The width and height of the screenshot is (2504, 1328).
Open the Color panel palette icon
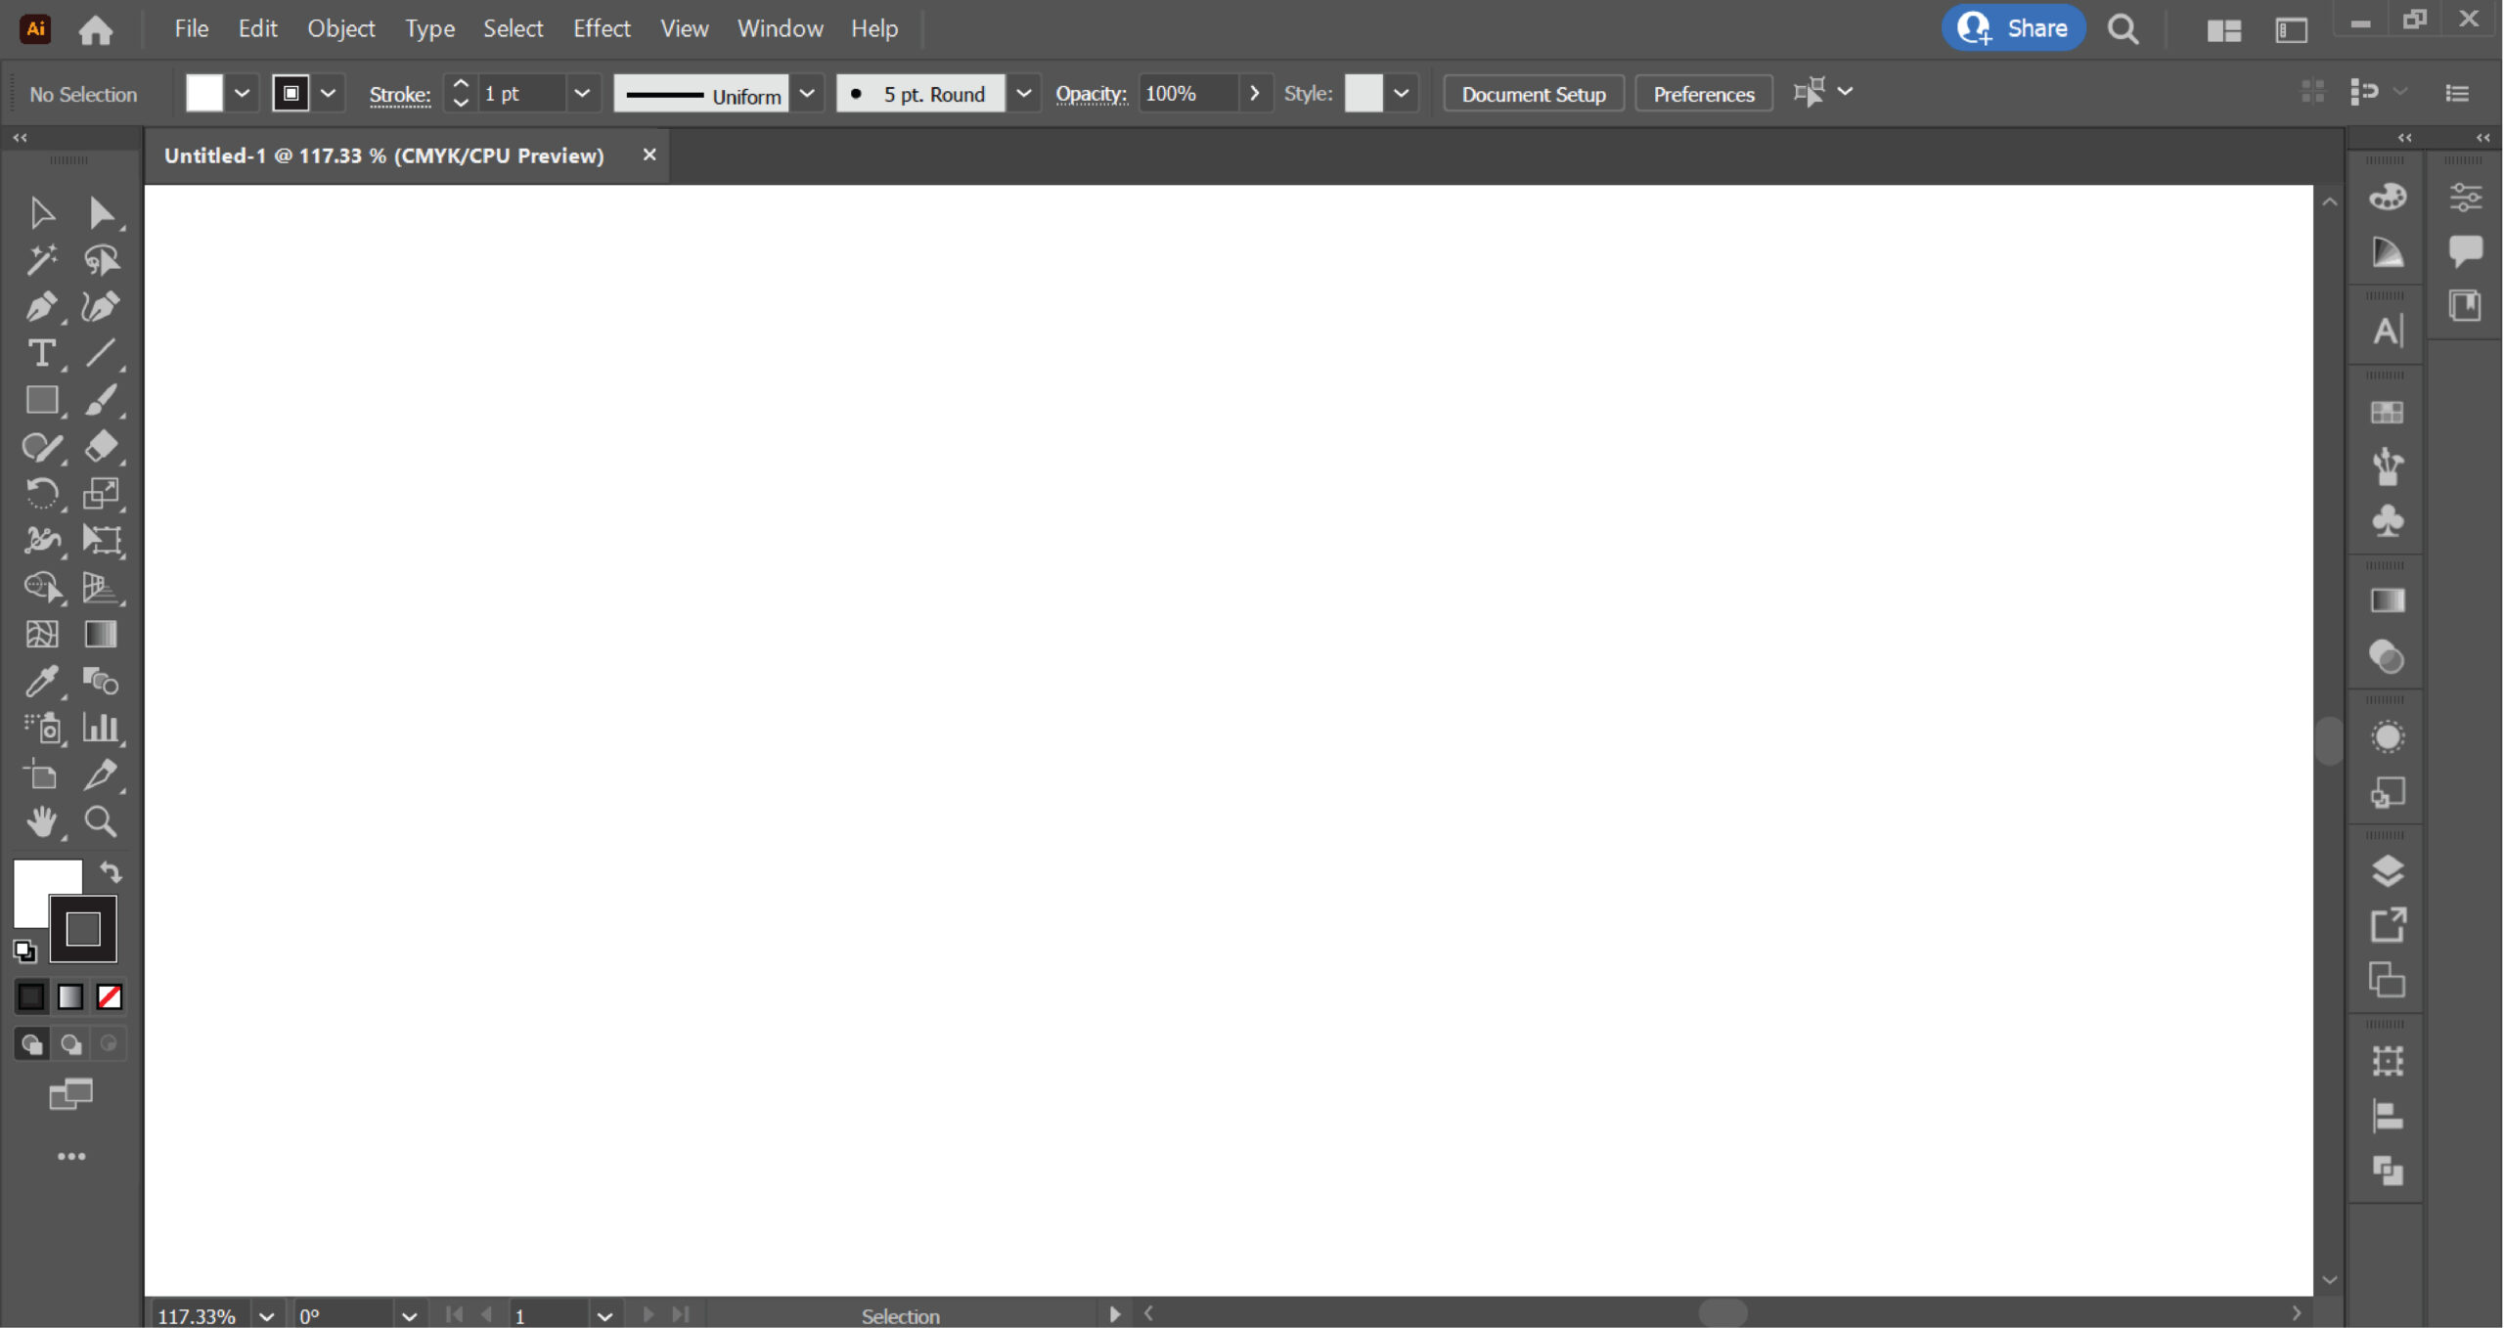2388,197
